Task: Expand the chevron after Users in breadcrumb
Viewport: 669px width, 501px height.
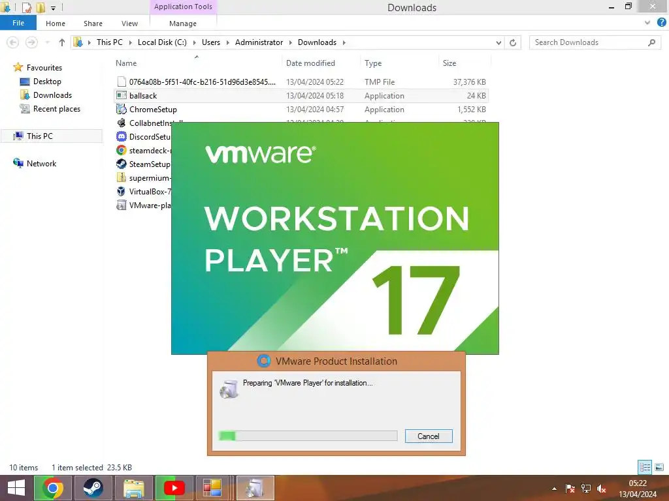Action: [227, 42]
